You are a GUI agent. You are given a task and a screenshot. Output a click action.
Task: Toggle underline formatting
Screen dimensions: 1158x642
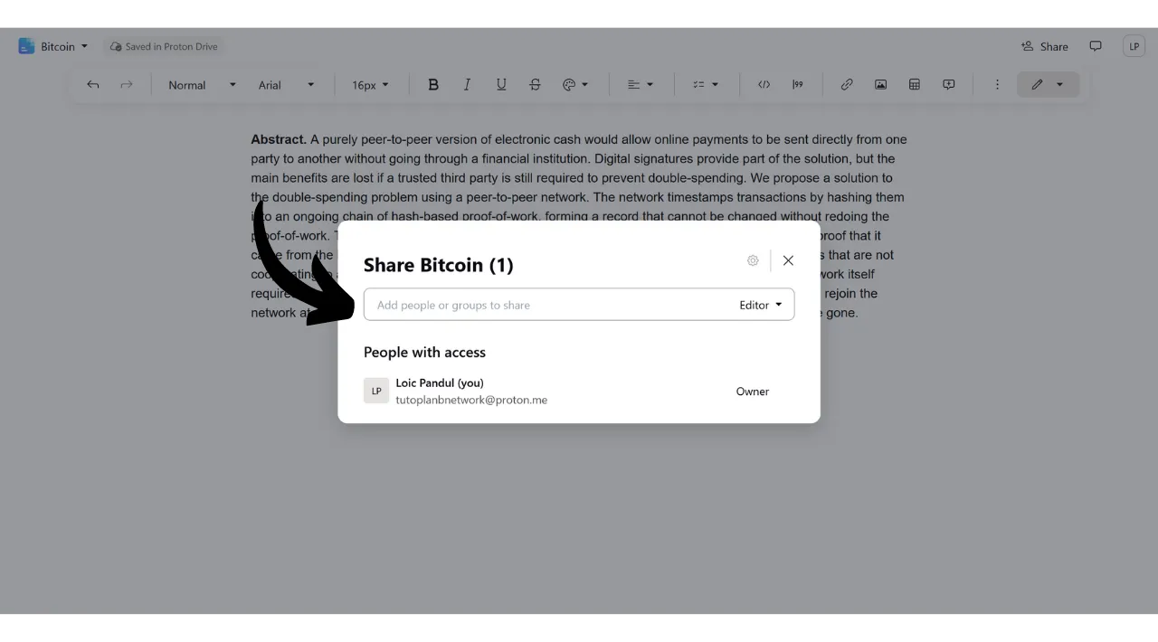(501, 85)
